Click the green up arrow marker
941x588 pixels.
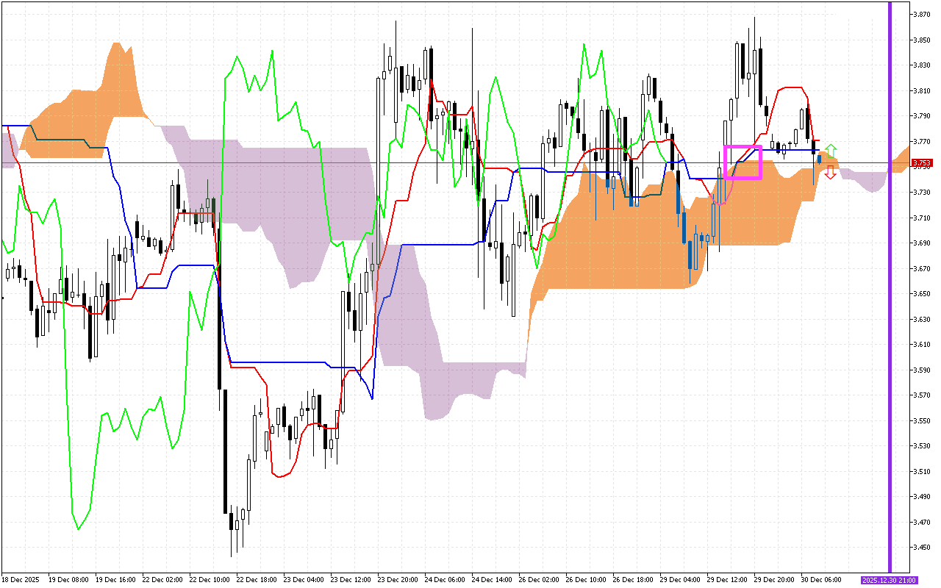coord(830,151)
